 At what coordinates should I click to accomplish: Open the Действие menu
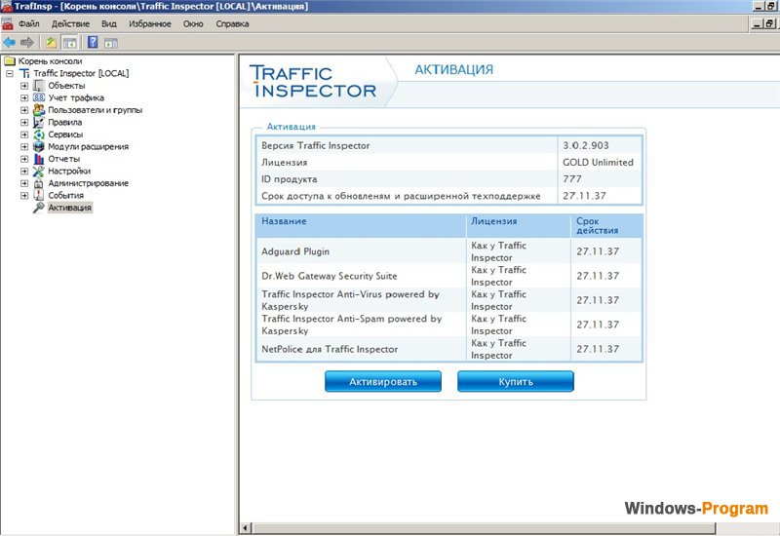(x=70, y=23)
